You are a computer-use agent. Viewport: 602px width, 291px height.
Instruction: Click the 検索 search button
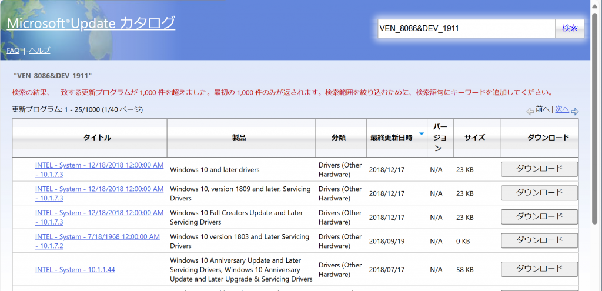tap(570, 28)
